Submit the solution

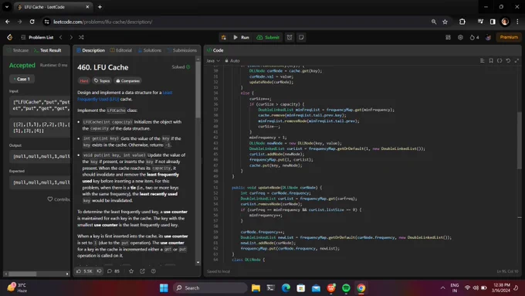click(268, 37)
